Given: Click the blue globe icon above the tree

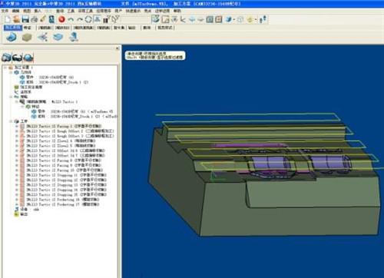Looking at the screenshot, I should tap(28, 58).
